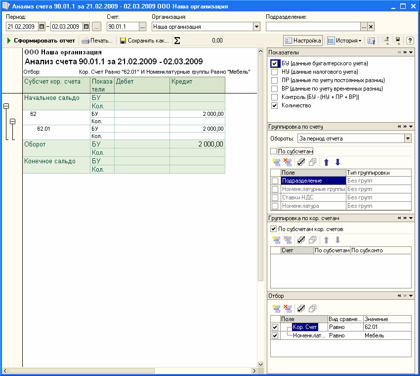Enable ПР постоянных разниц checkbox

[274, 80]
